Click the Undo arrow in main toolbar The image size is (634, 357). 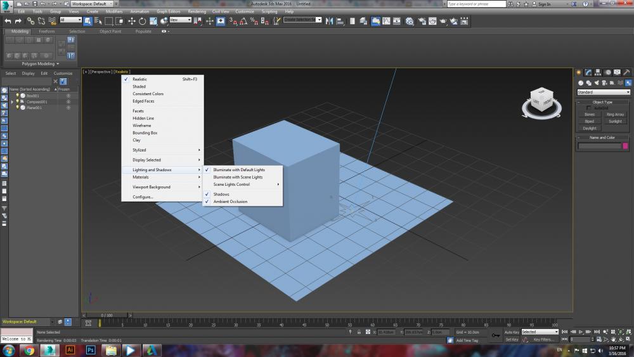[8, 21]
